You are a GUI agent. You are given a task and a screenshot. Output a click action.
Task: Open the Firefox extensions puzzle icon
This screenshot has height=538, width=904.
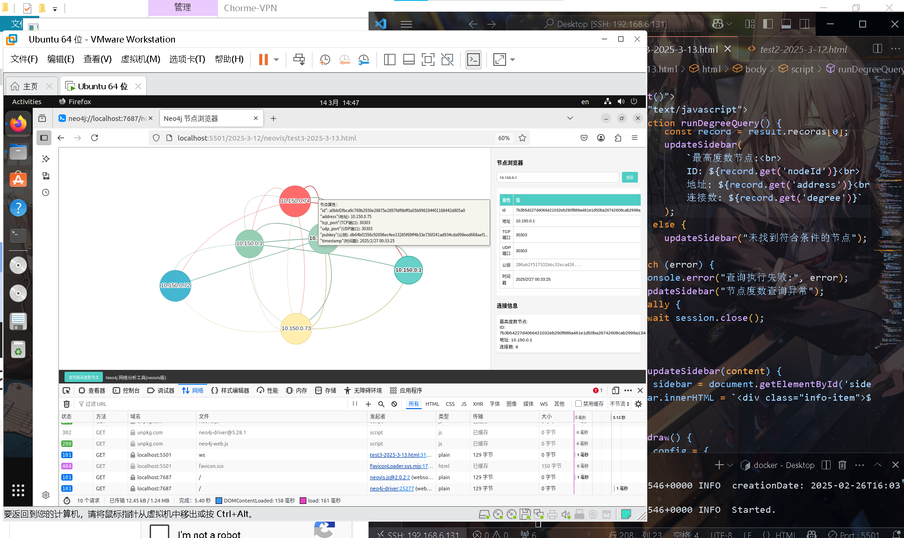618,138
